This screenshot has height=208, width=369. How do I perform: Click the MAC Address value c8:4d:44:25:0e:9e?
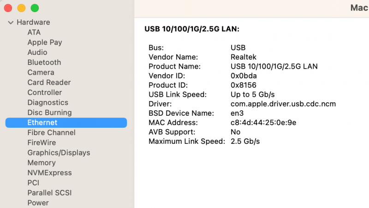click(263, 123)
